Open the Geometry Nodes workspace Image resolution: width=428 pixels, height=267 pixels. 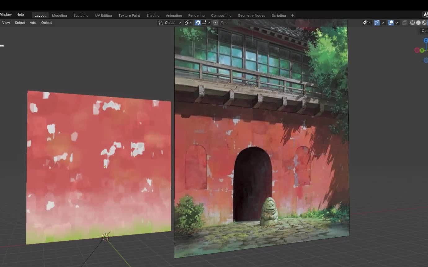pyautogui.click(x=251, y=15)
